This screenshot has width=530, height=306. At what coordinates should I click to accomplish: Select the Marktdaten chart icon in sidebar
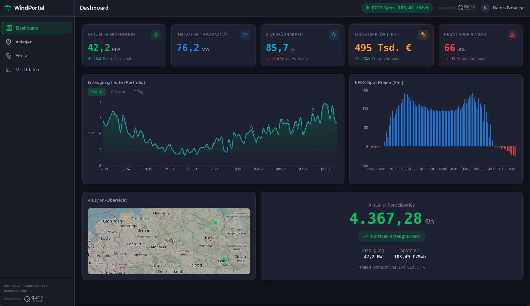[9, 70]
